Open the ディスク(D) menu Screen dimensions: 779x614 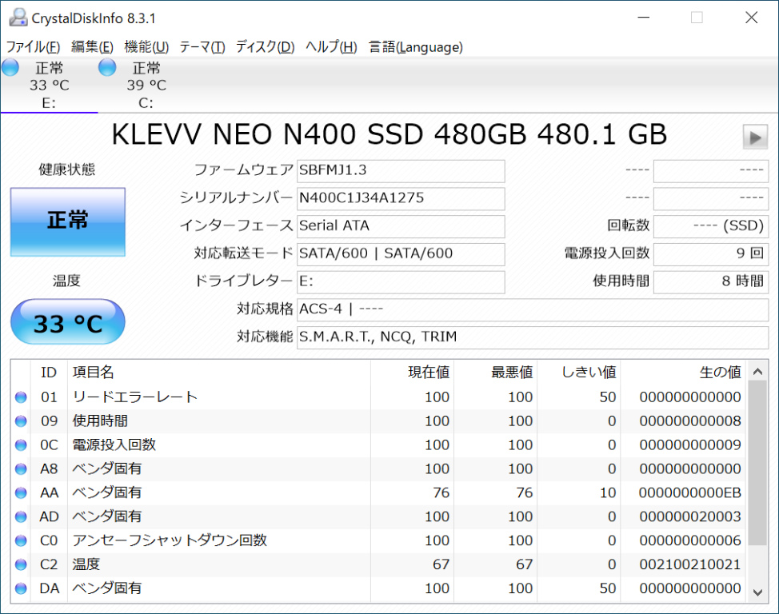pyautogui.click(x=266, y=46)
